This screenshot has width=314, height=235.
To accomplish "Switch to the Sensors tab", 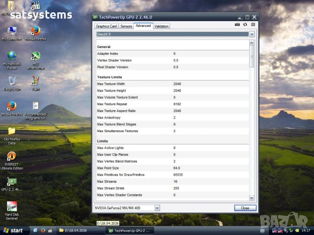I will coord(126,26).
